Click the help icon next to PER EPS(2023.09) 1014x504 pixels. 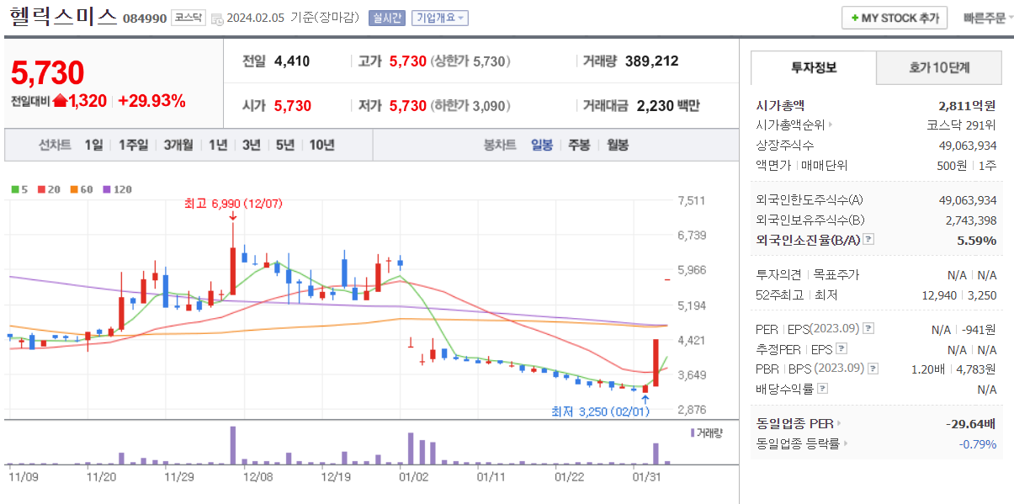coord(869,329)
